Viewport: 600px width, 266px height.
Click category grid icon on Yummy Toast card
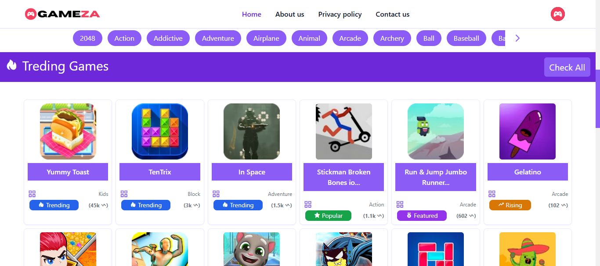pos(32,194)
